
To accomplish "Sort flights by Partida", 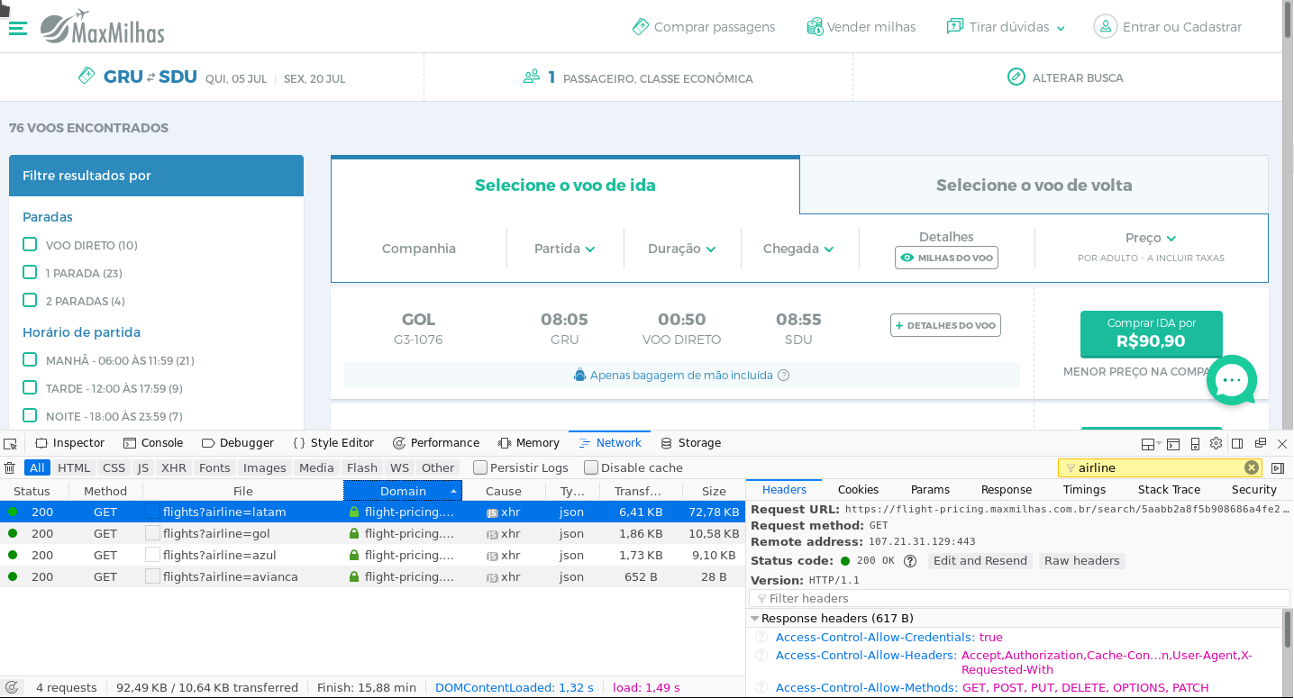I will coord(564,249).
